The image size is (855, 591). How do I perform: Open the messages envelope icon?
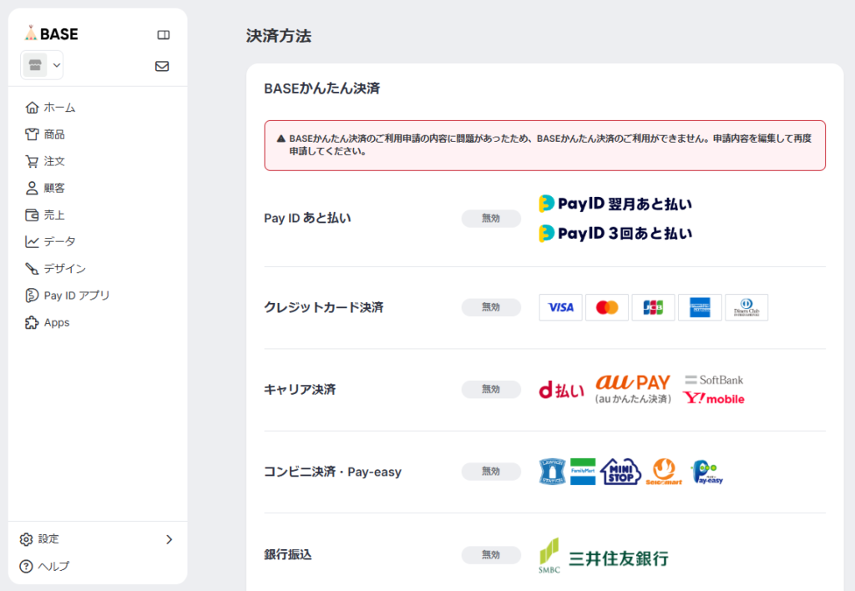(x=162, y=66)
